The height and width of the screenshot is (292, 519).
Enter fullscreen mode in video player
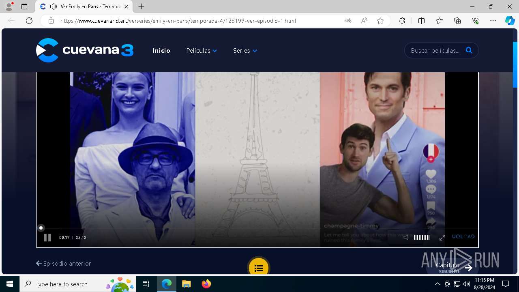click(x=442, y=238)
